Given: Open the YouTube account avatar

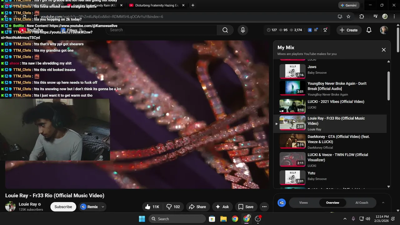Looking at the screenshot, I should click(384, 30).
